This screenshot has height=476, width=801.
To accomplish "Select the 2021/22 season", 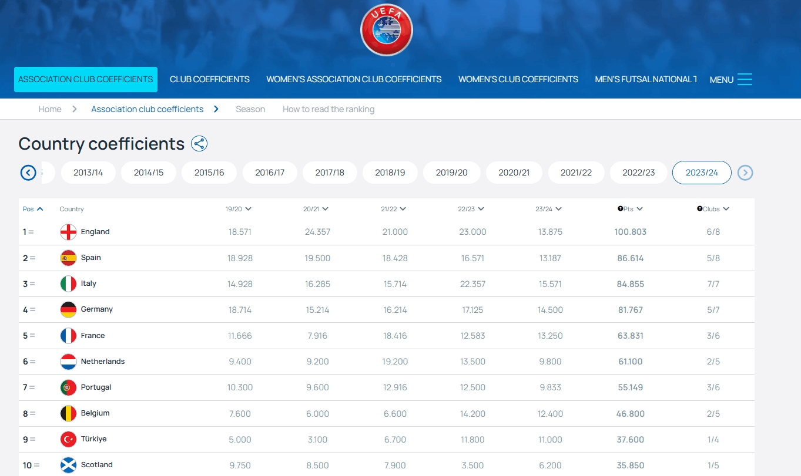I will pos(577,173).
